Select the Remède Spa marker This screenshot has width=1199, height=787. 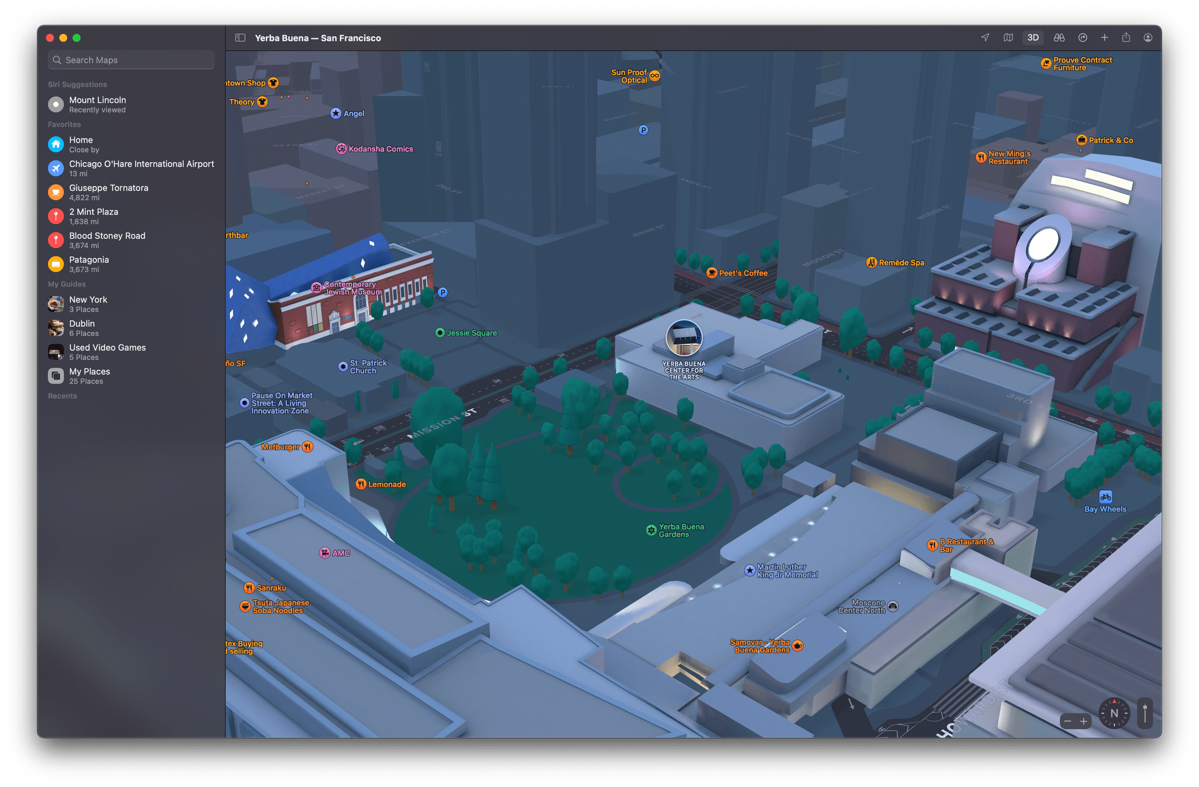tap(872, 262)
